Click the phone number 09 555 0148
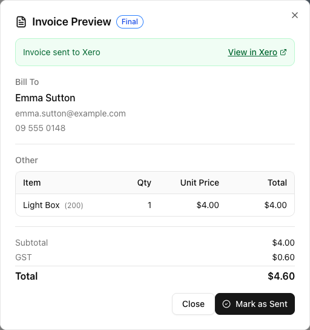 coord(41,128)
